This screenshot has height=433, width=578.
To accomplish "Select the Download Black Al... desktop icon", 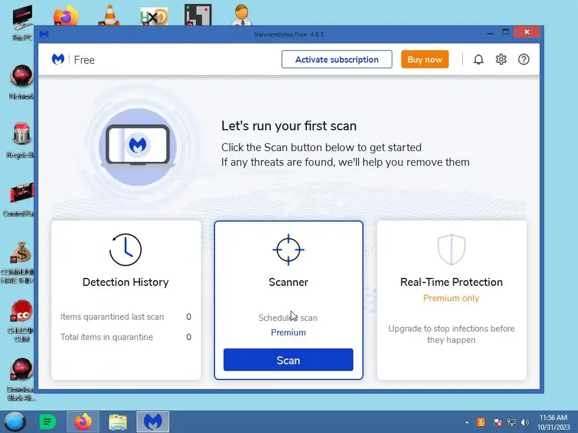I will 21,379.
